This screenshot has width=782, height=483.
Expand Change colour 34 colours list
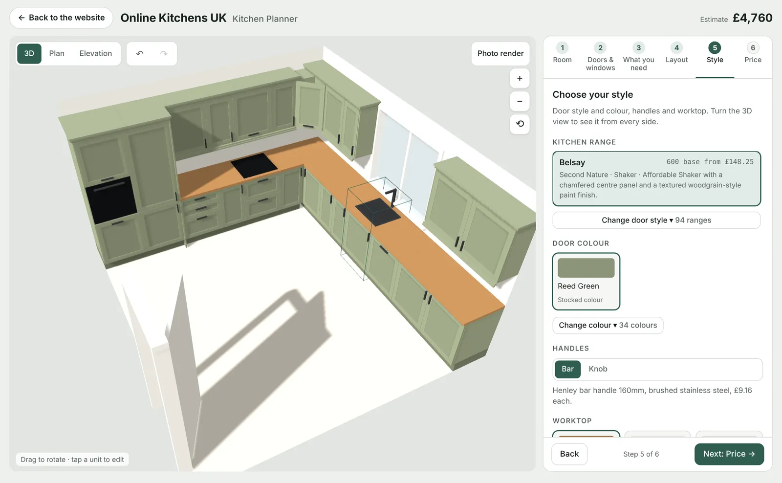608,325
